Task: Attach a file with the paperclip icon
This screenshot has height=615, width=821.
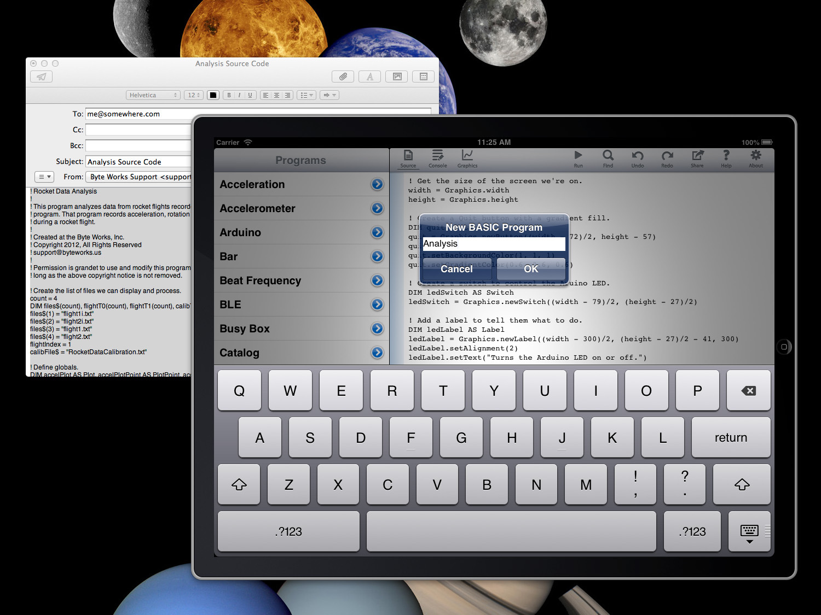Action: point(343,77)
